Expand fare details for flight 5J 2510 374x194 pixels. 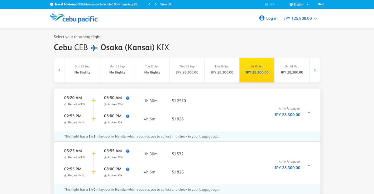[309, 112]
